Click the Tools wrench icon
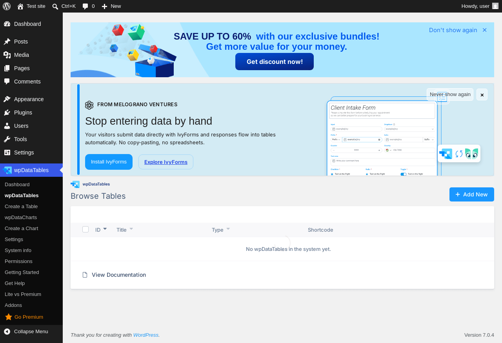 pos(7,139)
